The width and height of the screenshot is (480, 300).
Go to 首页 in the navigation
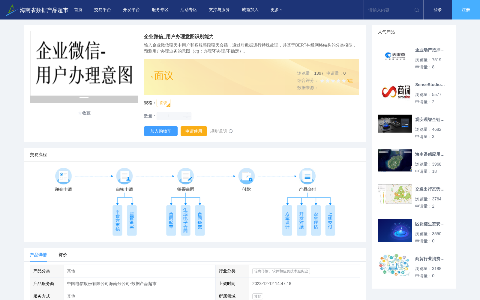pyautogui.click(x=78, y=10)
